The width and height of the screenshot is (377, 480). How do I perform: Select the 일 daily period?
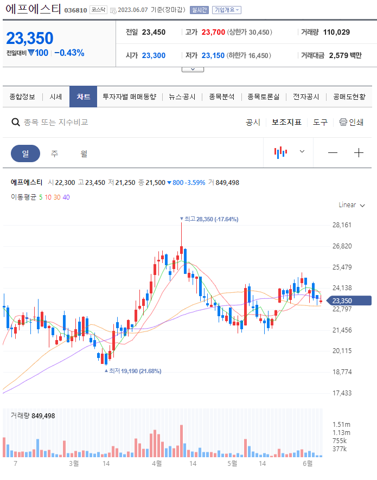tap(25, 153)
